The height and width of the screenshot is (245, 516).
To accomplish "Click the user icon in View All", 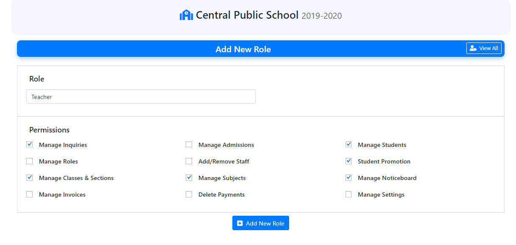I will click(473, 48).
